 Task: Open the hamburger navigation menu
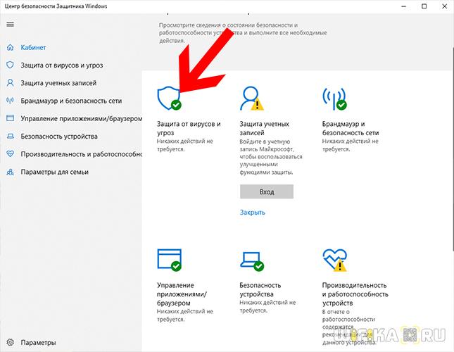tap(10, 24)
